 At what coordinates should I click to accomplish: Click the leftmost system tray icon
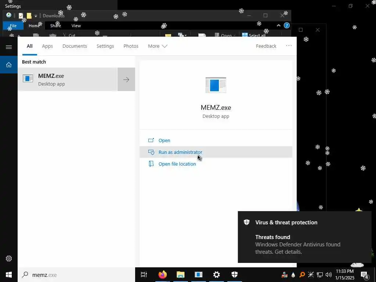point(285,275)
